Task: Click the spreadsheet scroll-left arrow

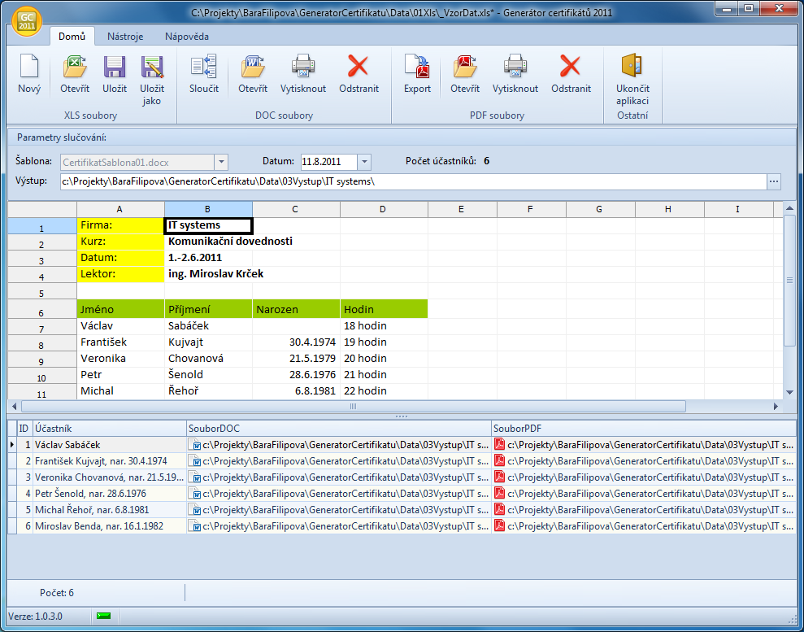Action: pos(14,407)
